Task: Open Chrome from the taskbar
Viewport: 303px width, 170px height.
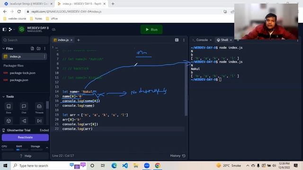Action: pyautogui.click(x=158, y=166)
